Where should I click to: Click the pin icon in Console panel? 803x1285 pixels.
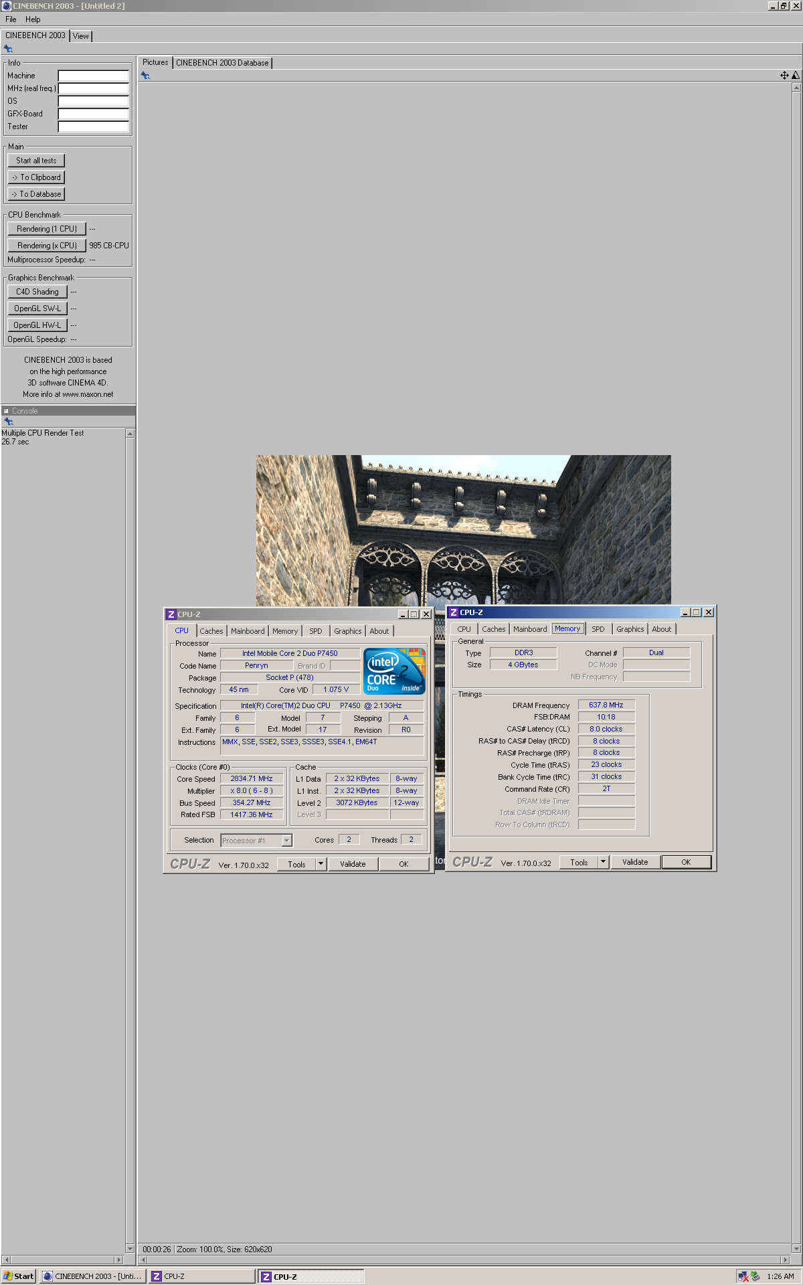click(x=9, y=422)
